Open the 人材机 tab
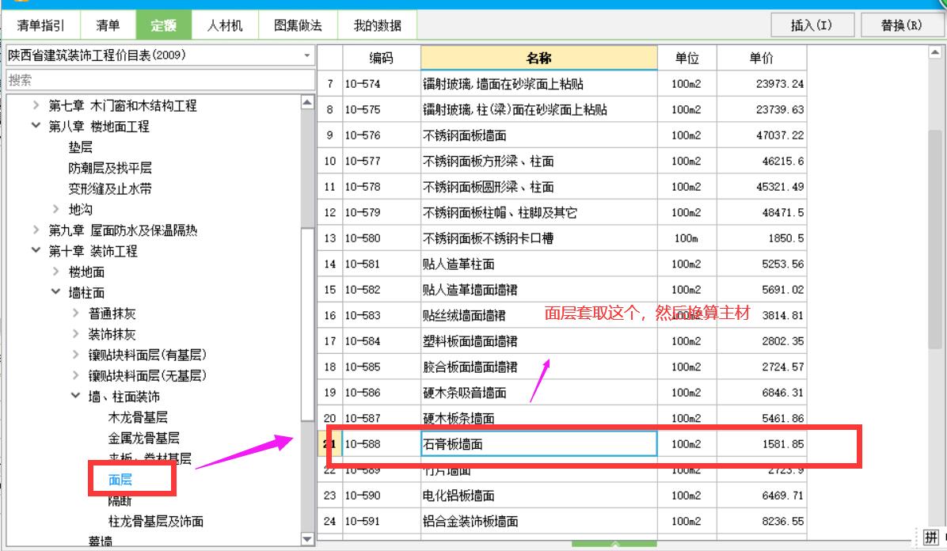Image resolution: width=947 pixels, height=551 pixels. point(225,25)
